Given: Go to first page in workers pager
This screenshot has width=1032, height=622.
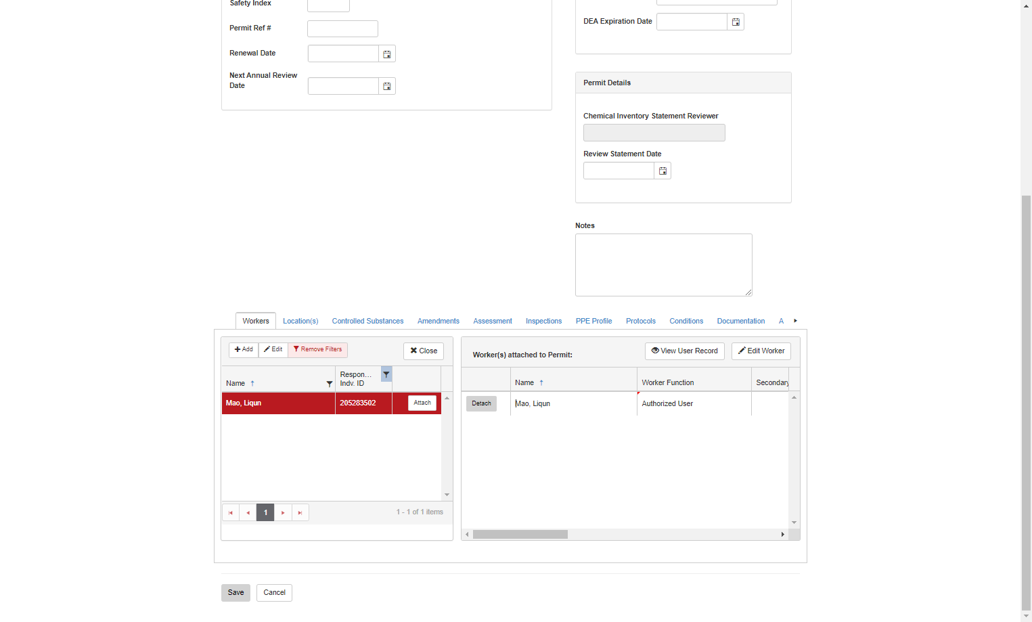Looking at the screenshot, I should (231, 512).
